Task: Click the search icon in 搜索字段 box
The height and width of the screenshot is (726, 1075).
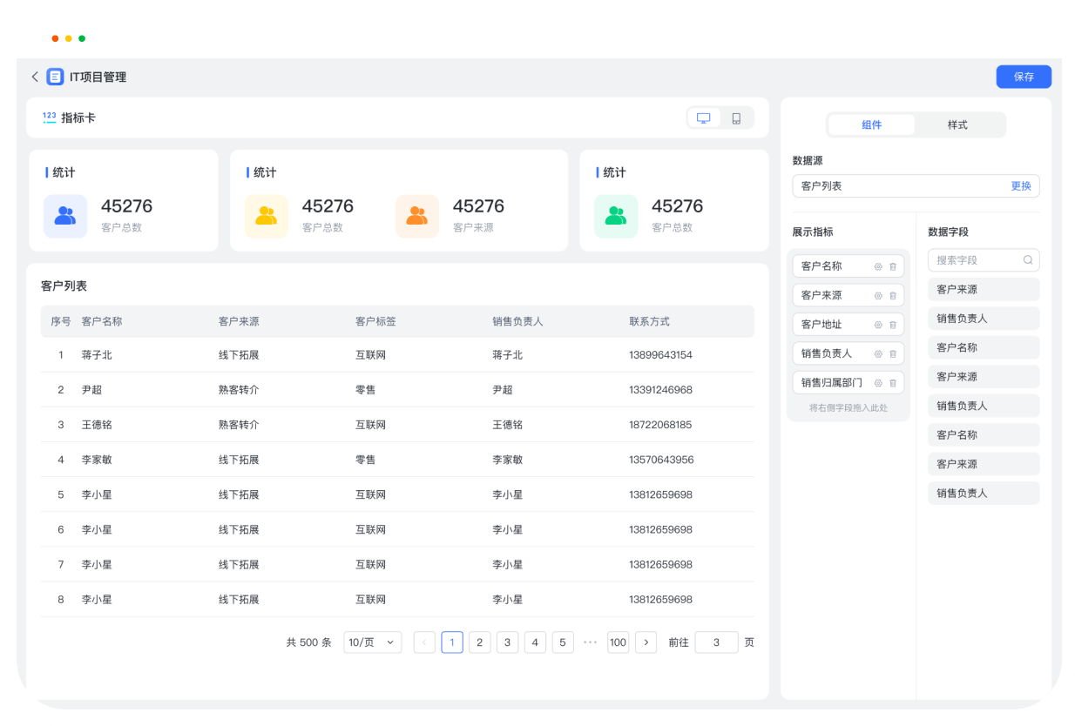Action: coord(1028,260)
